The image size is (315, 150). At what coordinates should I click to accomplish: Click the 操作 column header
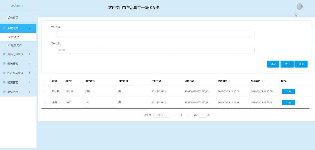(x=283, y=81)
